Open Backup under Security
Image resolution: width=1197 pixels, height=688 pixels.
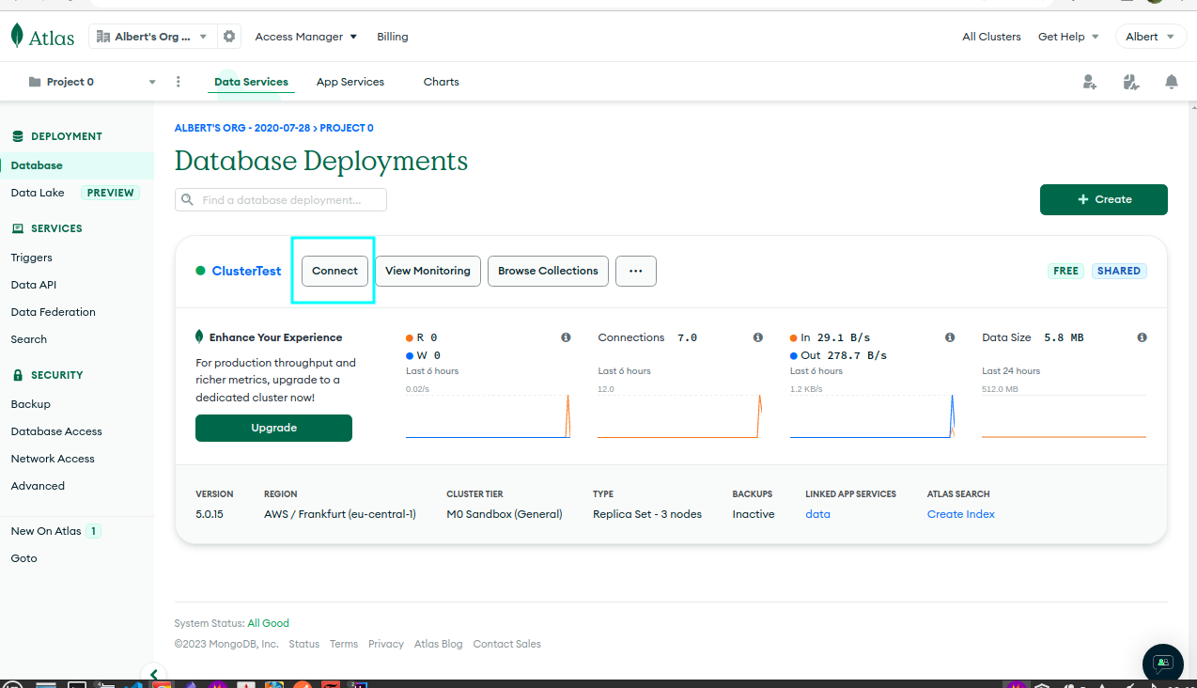(31, 404)
